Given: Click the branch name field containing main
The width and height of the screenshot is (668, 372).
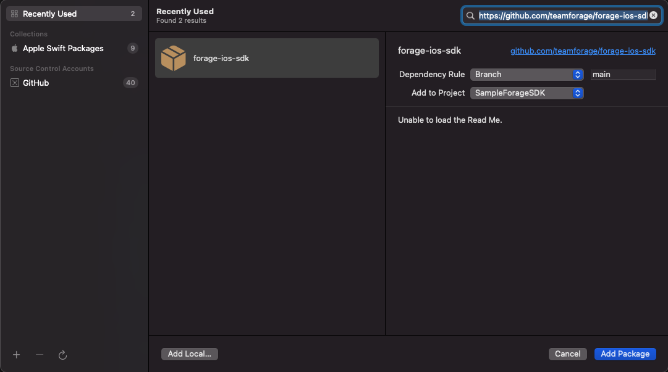Looking at the screenshot, I should point(623,75).
